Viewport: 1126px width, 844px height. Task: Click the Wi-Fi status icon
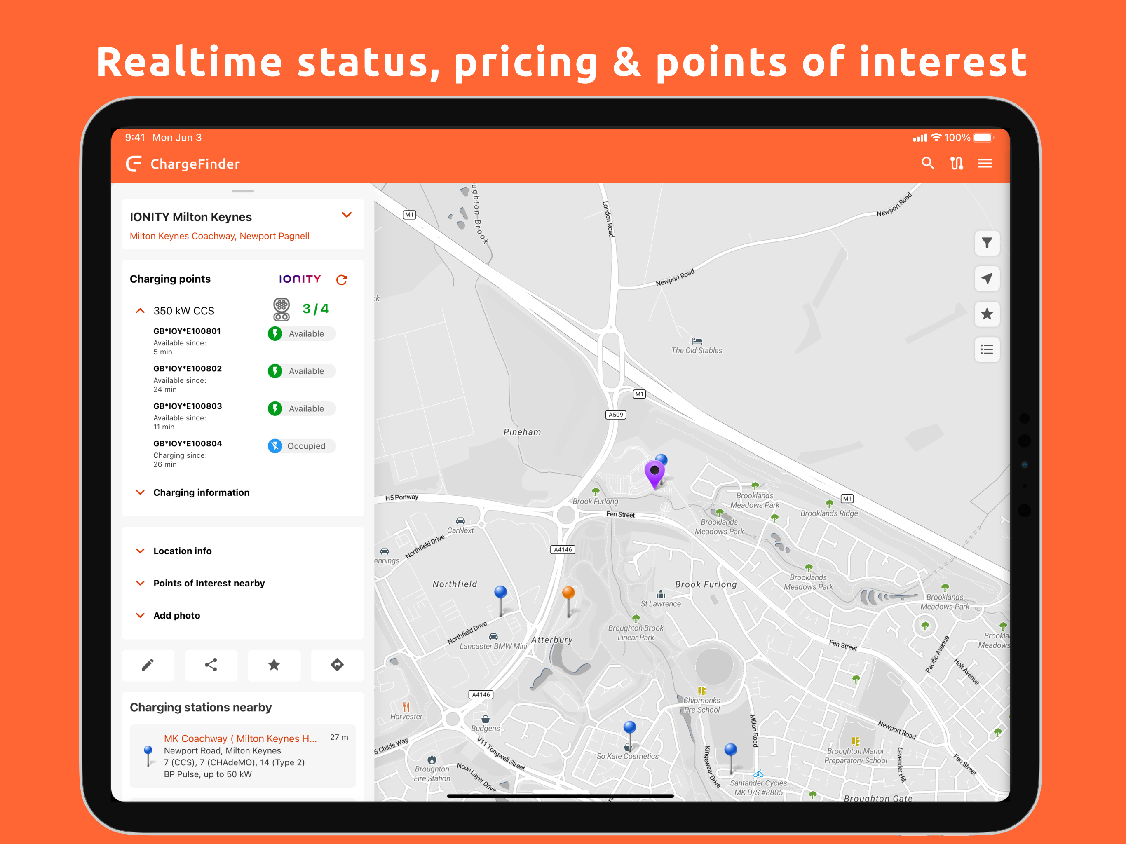[x=936, y=138]
